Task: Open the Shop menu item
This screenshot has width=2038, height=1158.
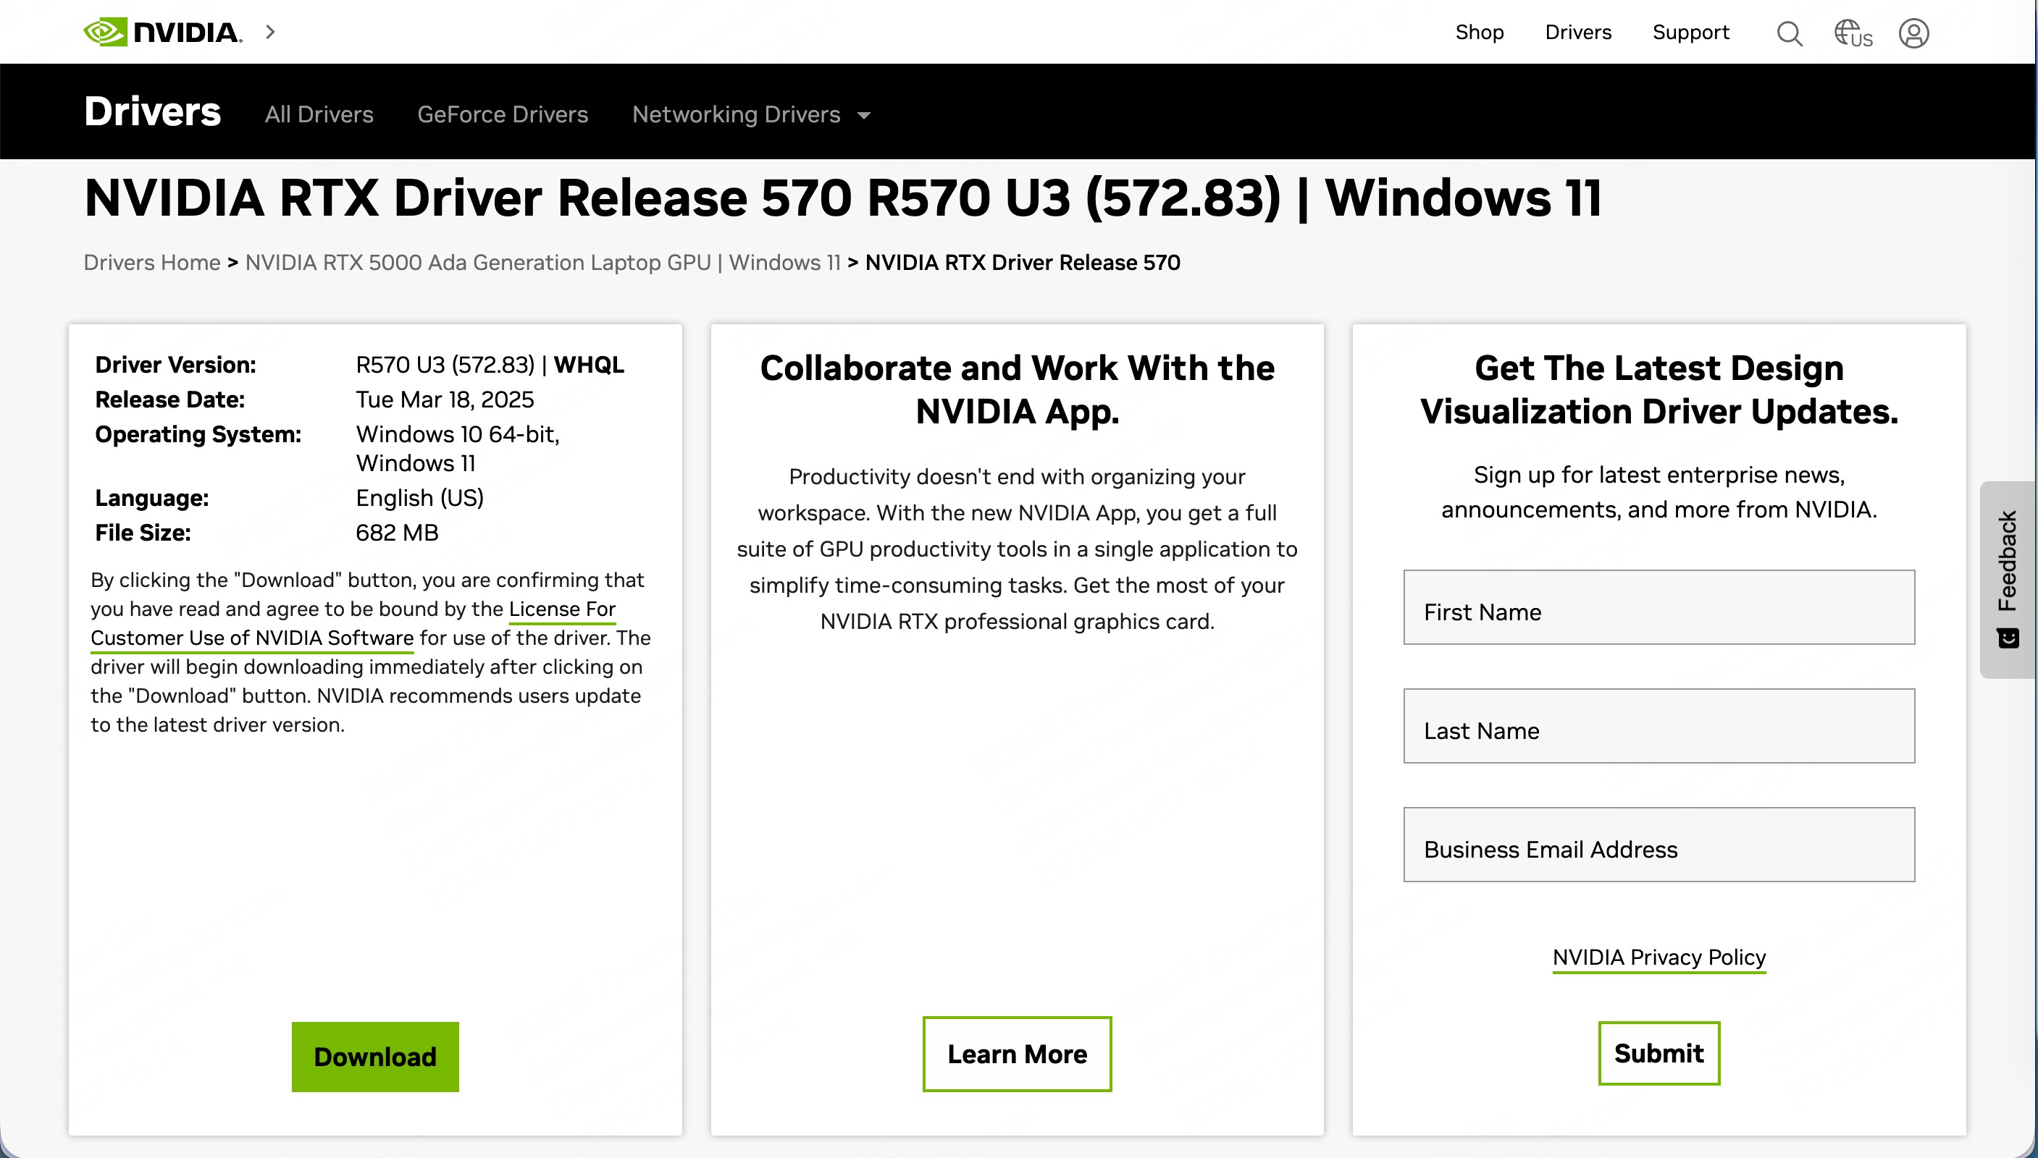Action: click(x=1479, y=33)
